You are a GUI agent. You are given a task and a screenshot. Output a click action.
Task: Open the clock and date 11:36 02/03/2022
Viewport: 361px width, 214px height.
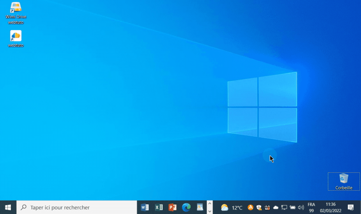point(331,207)
